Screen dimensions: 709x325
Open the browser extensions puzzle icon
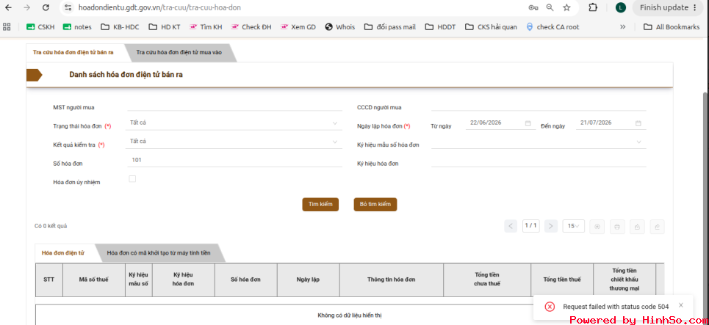[593, 7]
